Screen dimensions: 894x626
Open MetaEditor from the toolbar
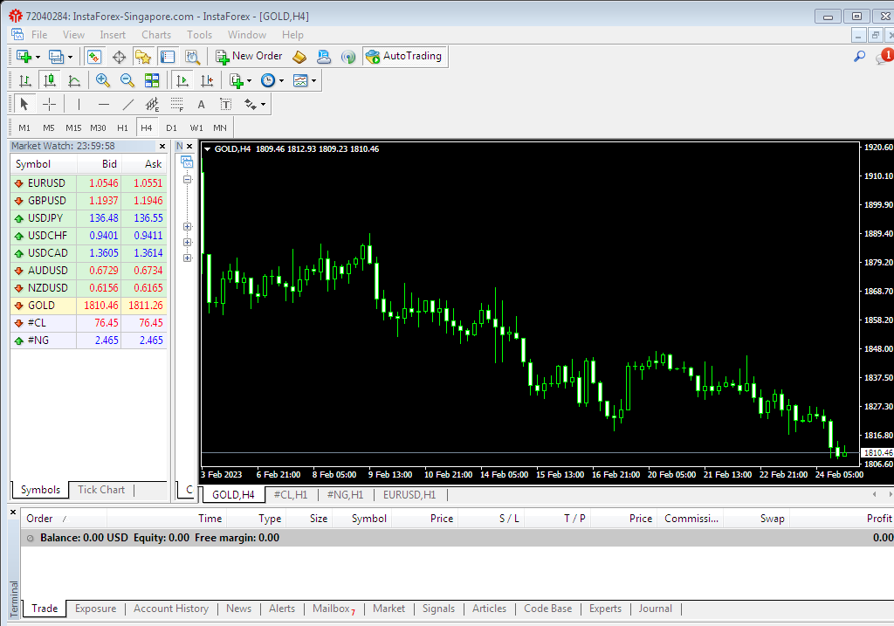point(299,57)
